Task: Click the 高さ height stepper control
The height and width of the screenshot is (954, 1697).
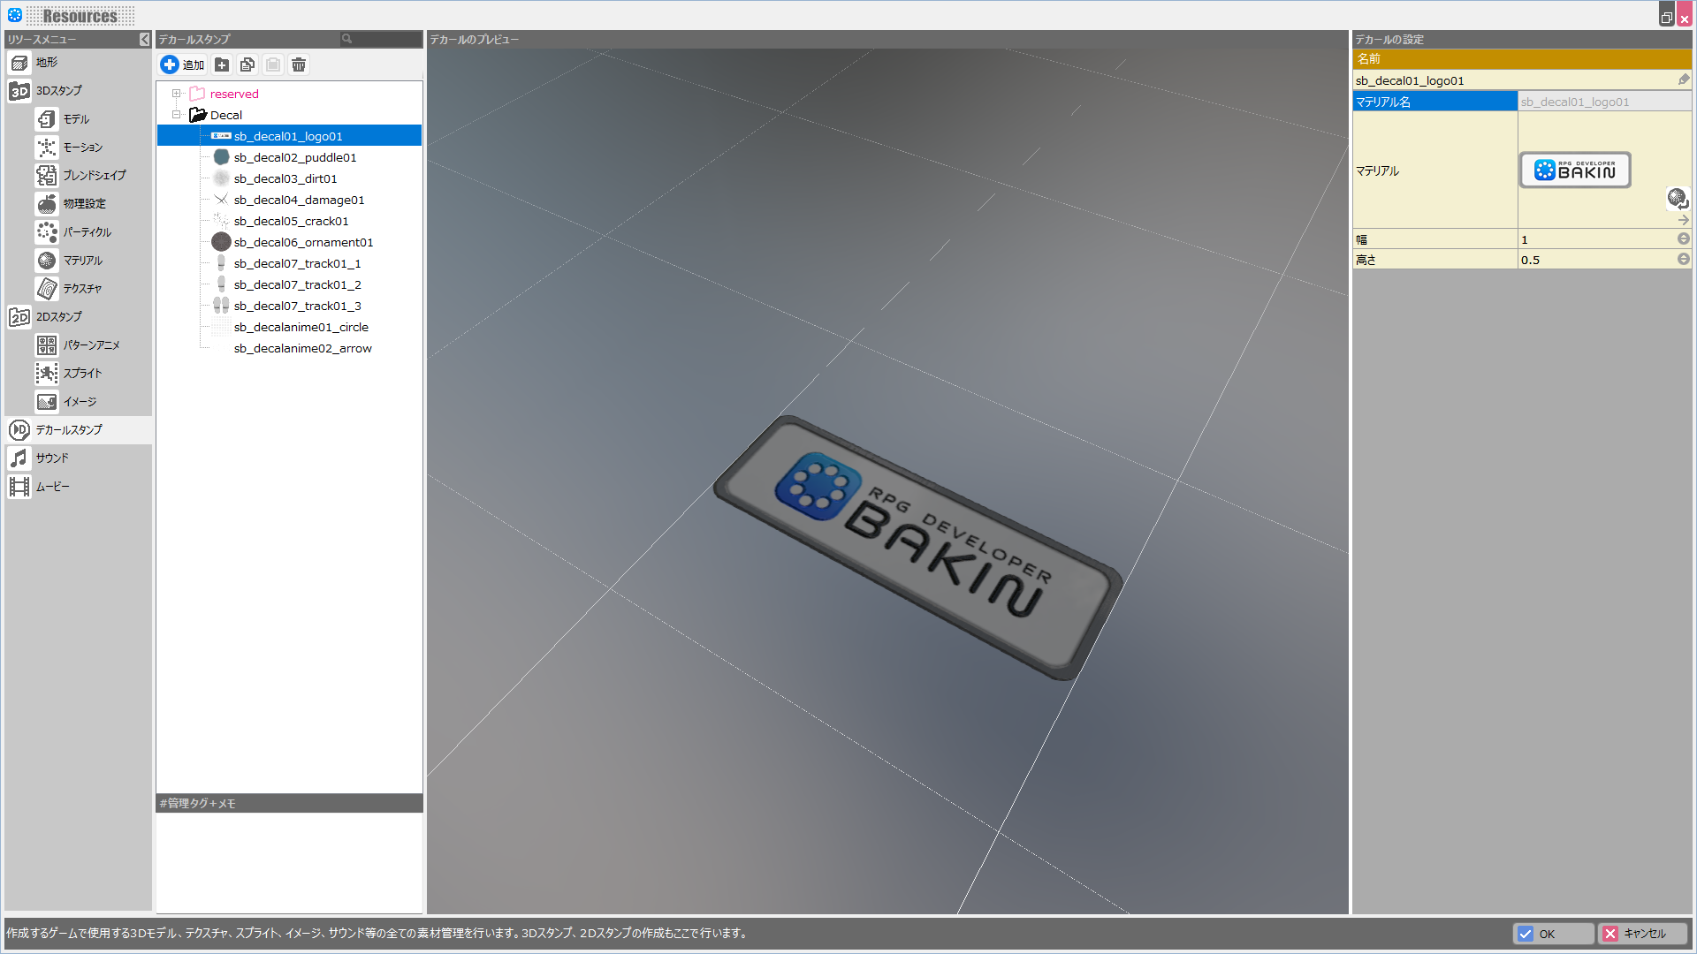Action: 1683,260
